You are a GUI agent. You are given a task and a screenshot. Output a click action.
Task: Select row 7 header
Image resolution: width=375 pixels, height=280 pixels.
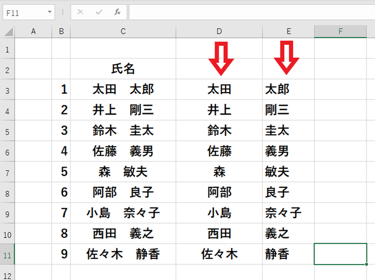[7, 172]
